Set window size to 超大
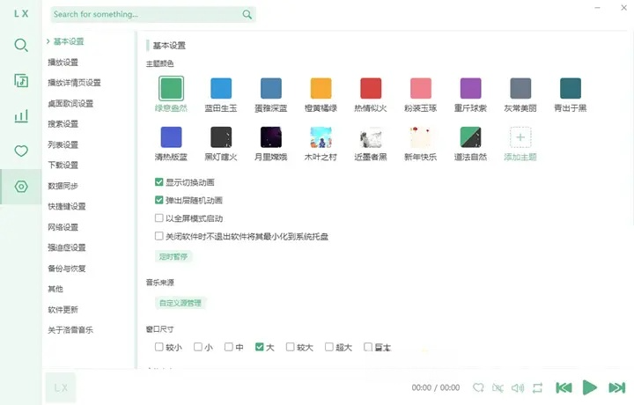Image resolution: width=634 pixels, height=405 pixels. [329, 347]
